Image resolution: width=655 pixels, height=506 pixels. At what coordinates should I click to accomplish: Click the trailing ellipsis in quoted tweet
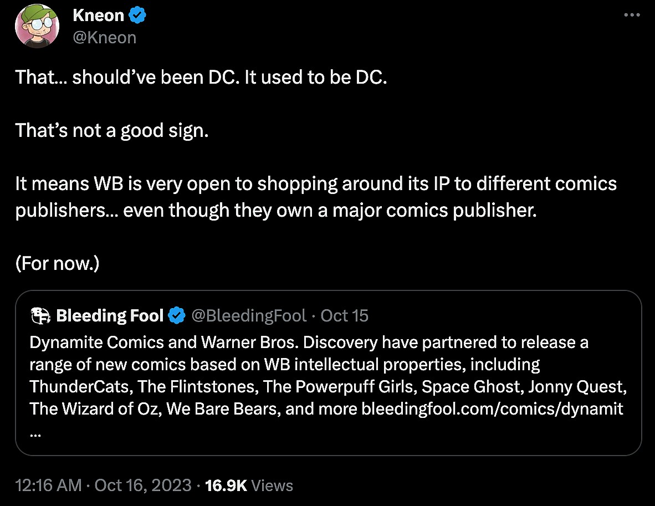pyautogui.click(x=35, y=433)
